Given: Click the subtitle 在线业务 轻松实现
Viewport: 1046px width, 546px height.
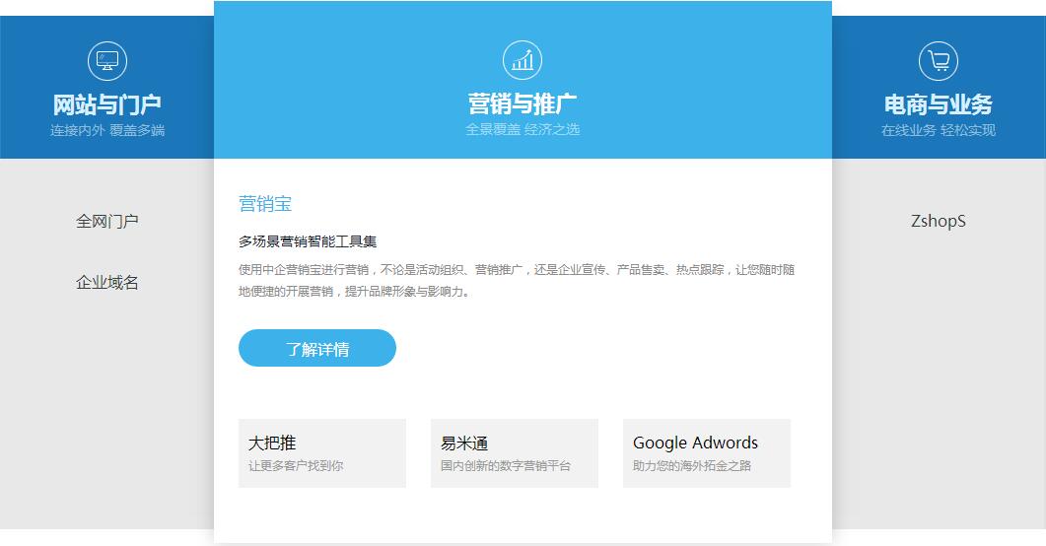Looking at the screenshot, I should (939, 130).
